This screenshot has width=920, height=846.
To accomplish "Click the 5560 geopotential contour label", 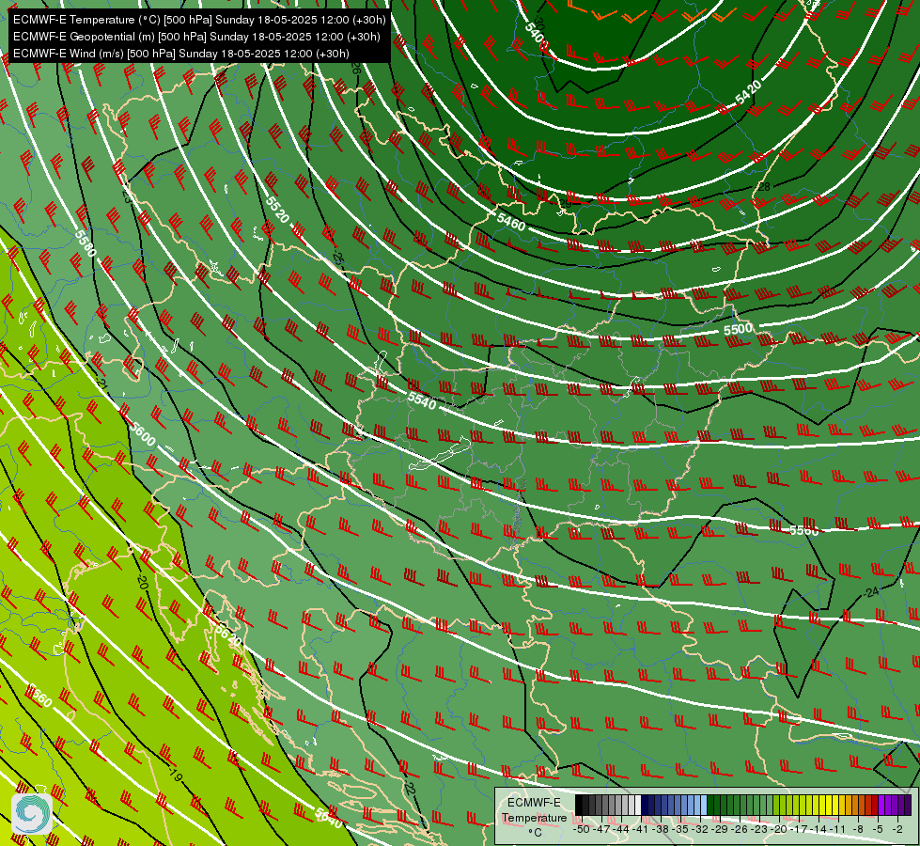I will pyautogui.click(x=803, y=531).
